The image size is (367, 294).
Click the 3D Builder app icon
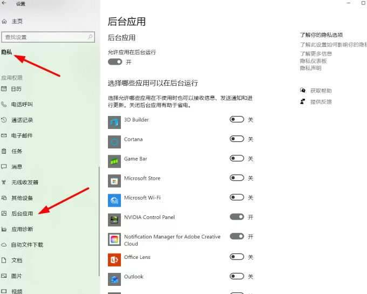coord(114,122)
